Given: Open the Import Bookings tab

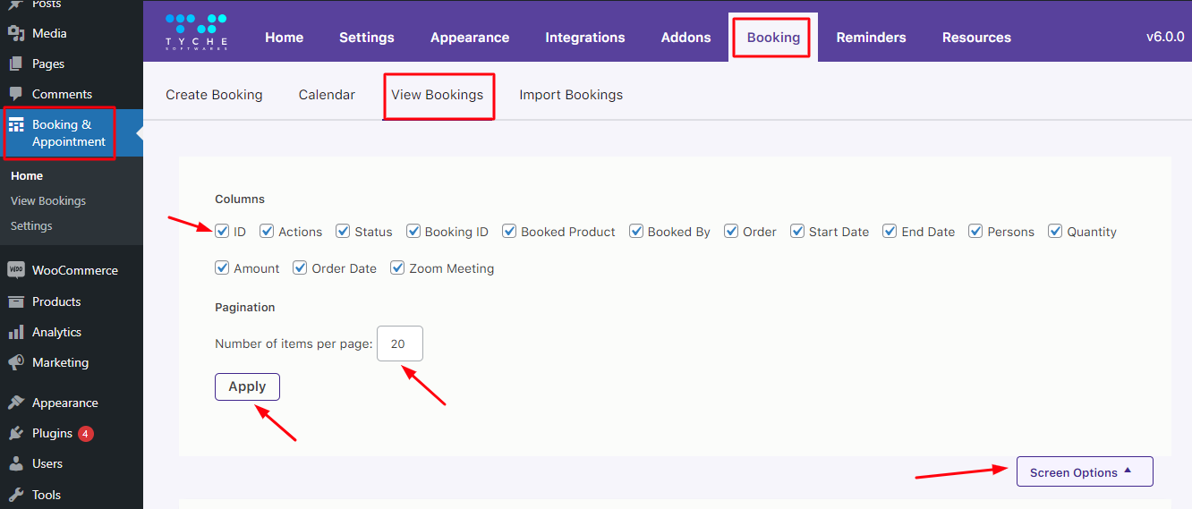Looking at the screenshot, I should (x=571, y=95).
